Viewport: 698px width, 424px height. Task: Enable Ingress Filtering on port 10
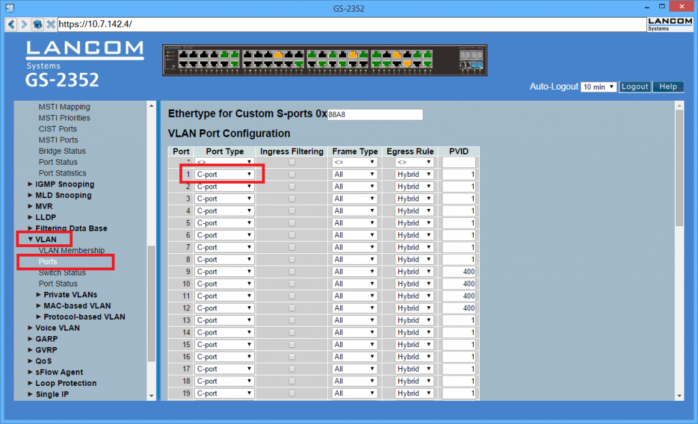292,284
